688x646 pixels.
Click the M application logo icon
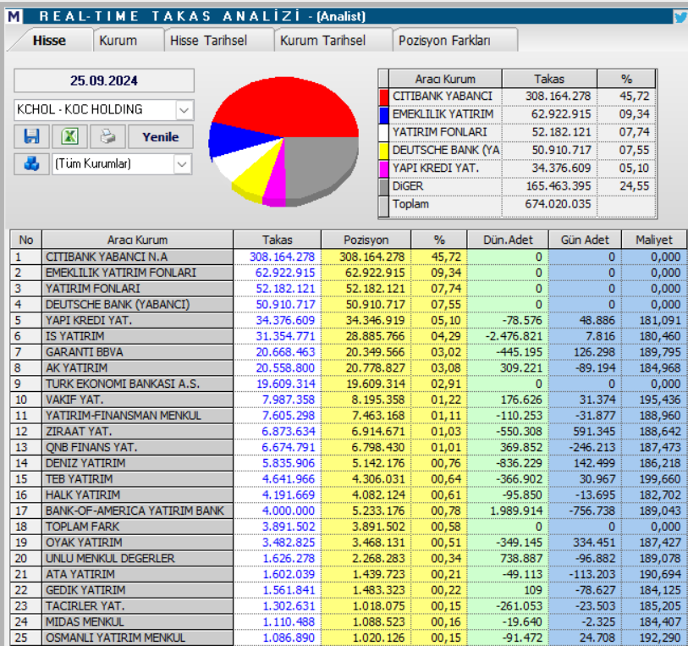(14, 16)
